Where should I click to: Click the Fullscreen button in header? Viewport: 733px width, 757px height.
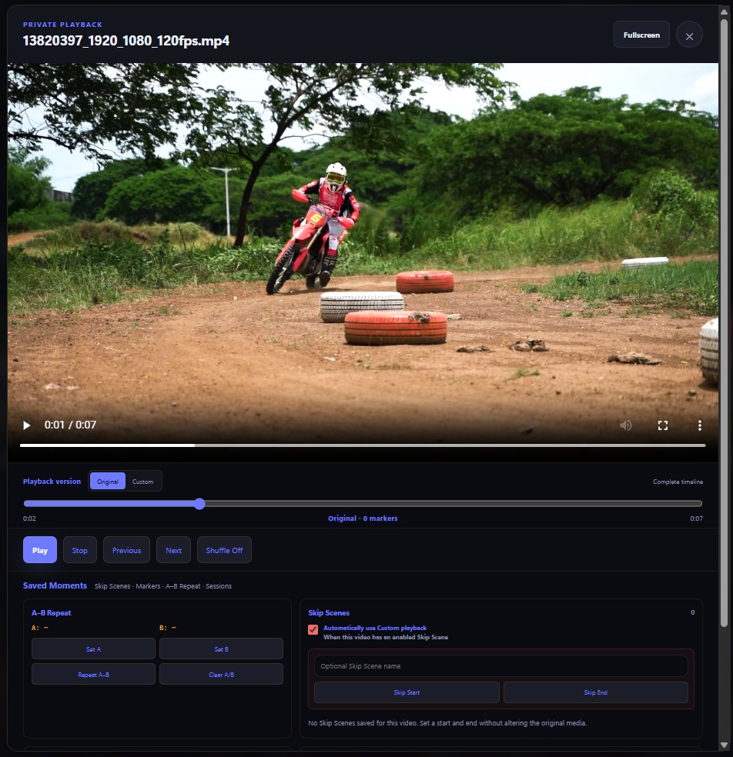tap(641, 35)
